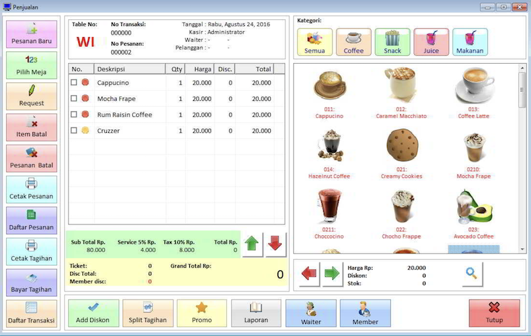The height and width of the screenshot is (336, 531).
Task: Click the Split Tagihan button
Action: [x=148, y=313]
